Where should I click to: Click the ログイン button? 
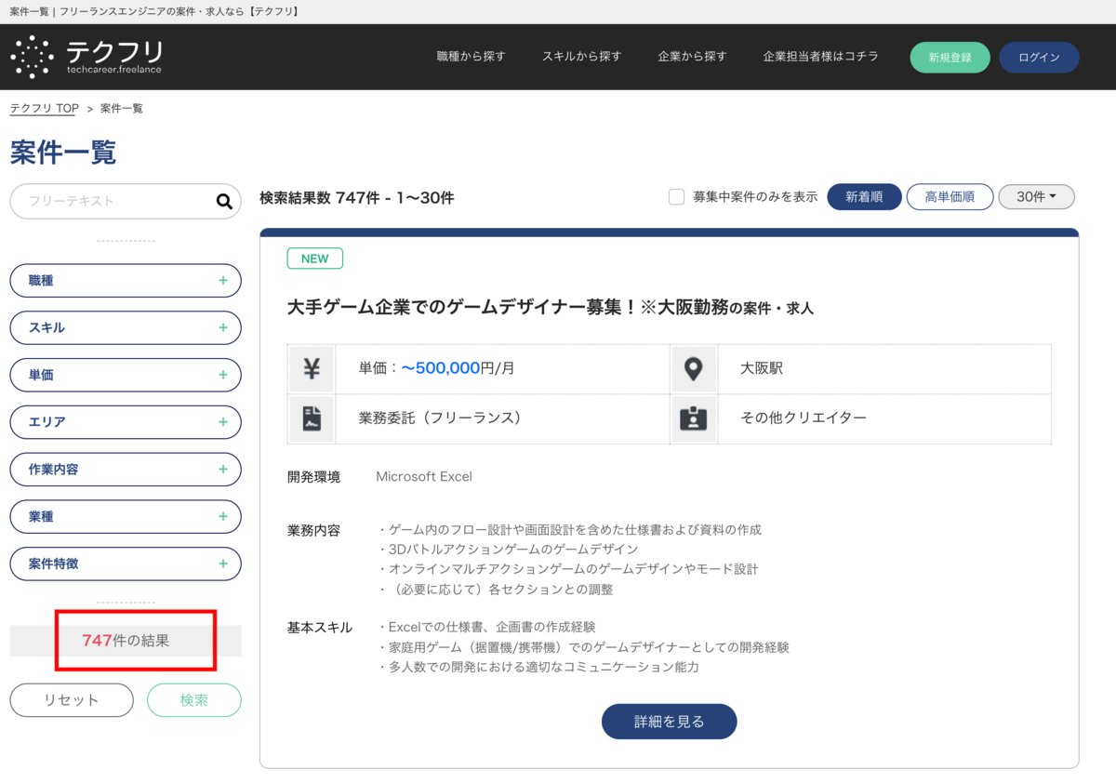[1039, 57]
